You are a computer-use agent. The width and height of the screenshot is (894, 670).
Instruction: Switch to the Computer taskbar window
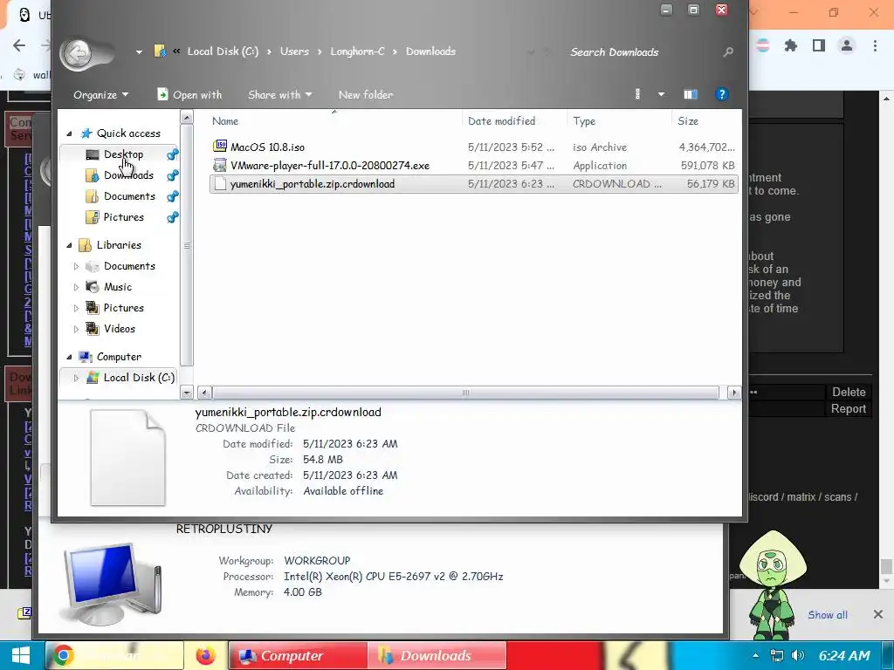tap(297, 656)
